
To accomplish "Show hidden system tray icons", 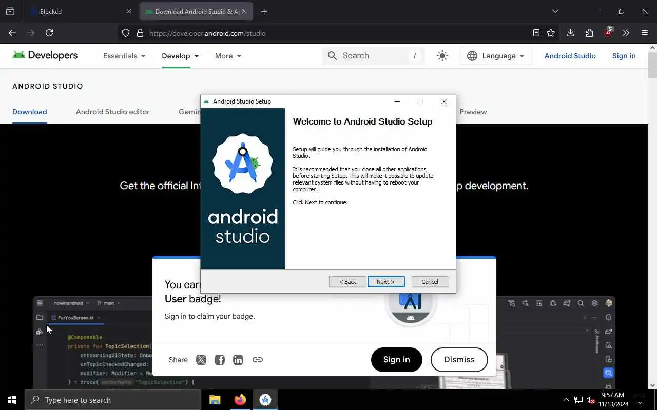I will [x=566, y=400].
